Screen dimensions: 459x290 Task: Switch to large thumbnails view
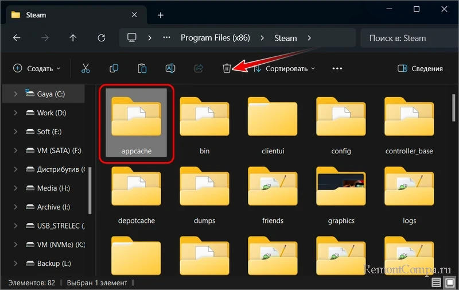click(449, 283)
